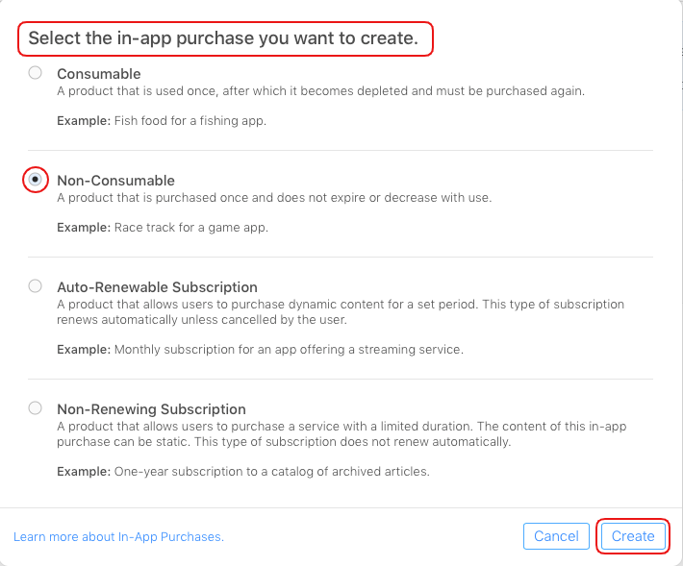
Task: Select the Non-Consumable radio button
Action: [36, 179]
